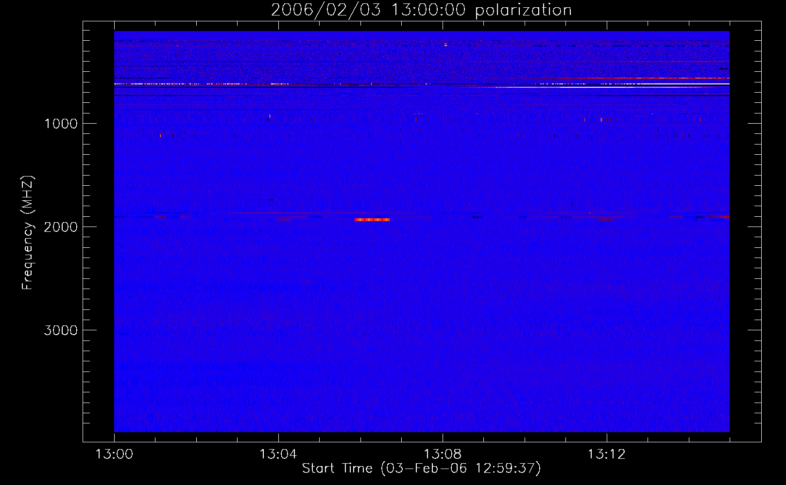Click the "Start Time (03-Feb-06 12:59:37)" label
The width and height of the screenshot is (786, 485).
coord(421,469)
